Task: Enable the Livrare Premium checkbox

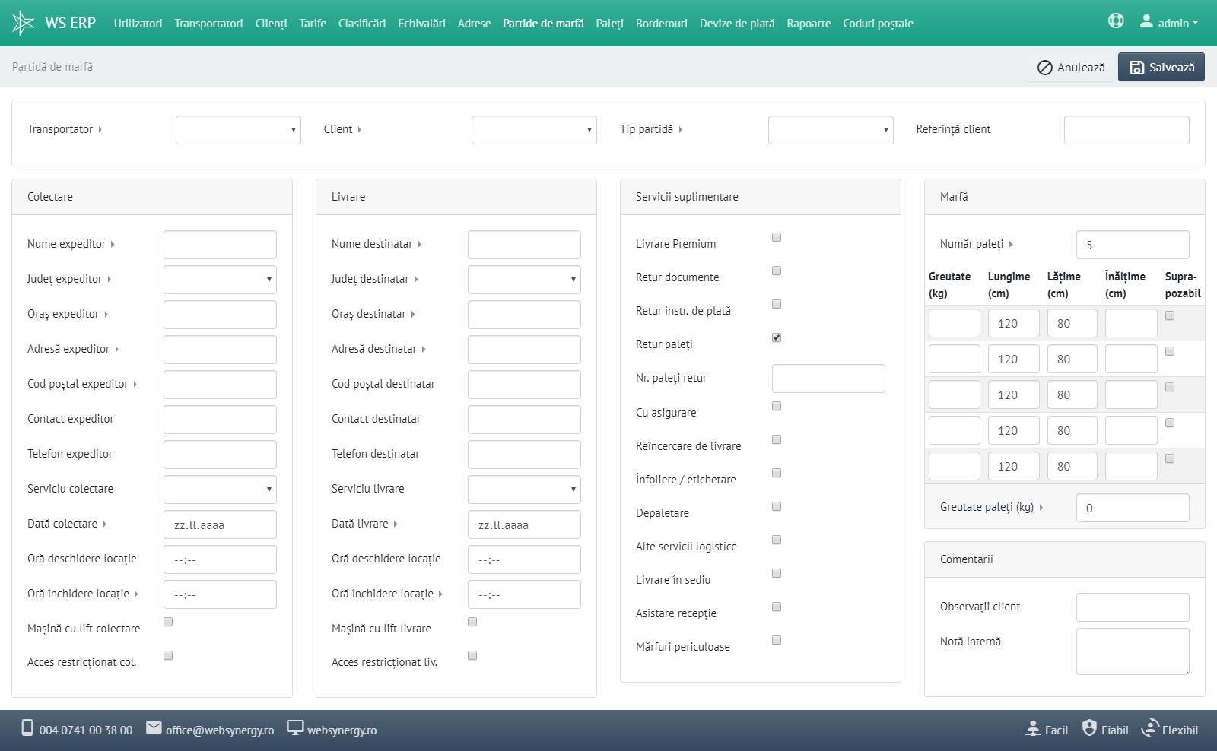Action: [x=777, y=237]
